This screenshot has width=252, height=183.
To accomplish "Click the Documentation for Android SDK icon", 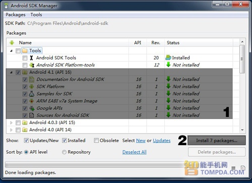I will [32, 79].
